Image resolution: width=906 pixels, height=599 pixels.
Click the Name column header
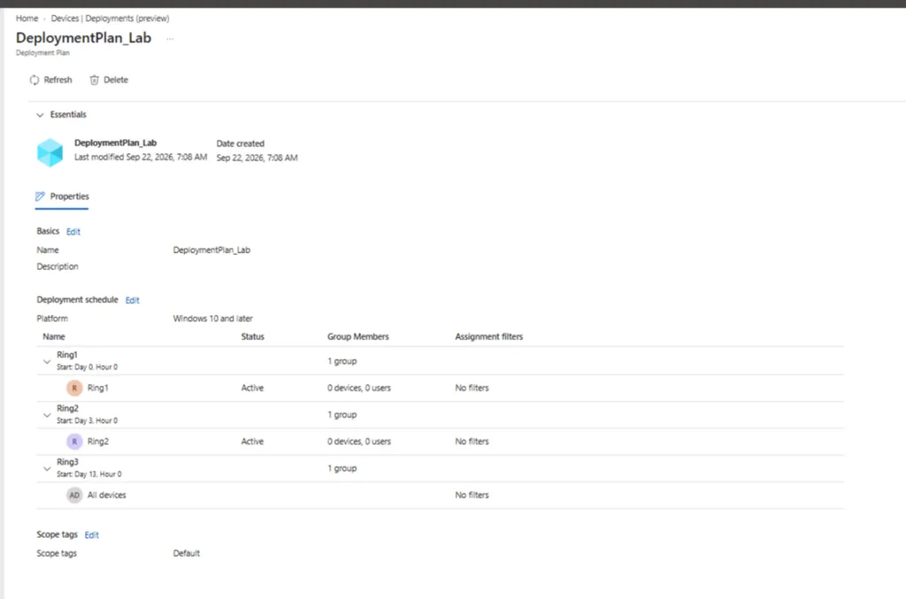(x=54, y=337)
